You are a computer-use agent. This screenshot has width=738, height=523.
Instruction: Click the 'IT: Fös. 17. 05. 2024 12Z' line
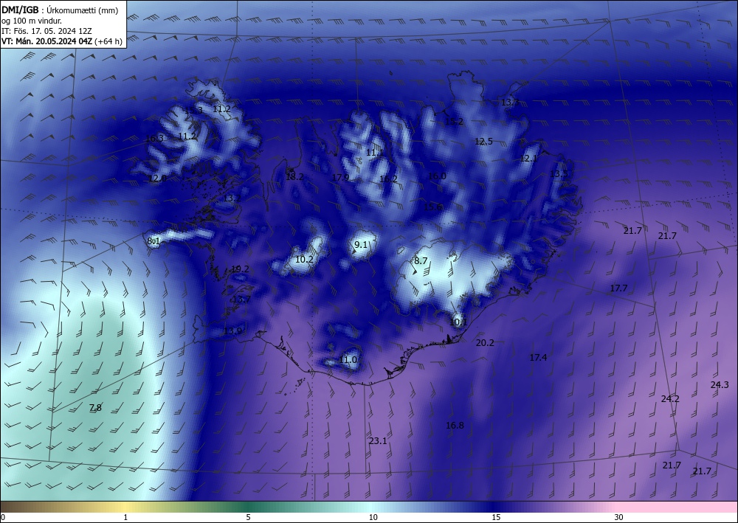46,31
